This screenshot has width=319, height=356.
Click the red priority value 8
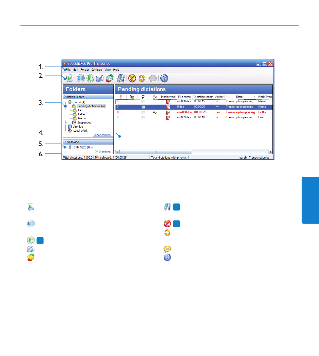(x=117, y=112)
